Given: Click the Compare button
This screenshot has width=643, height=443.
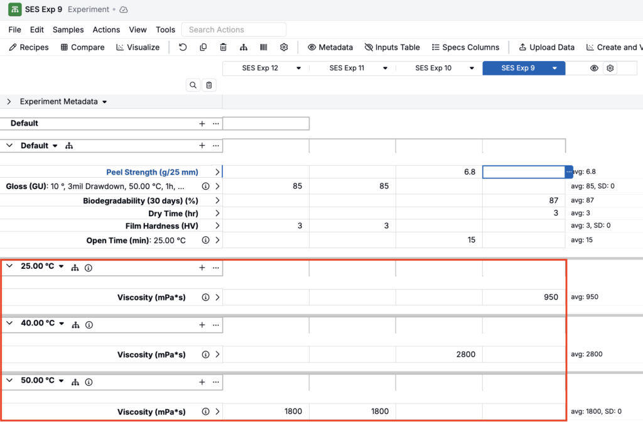Looking at the screenshot, I should point(82,47).
